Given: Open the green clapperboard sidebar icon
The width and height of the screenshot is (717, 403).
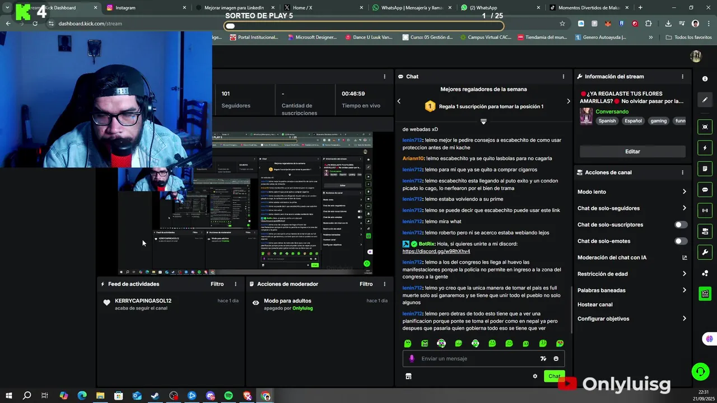Looking at the screenshot, I should pyautogui.click(x=705, y=294).
